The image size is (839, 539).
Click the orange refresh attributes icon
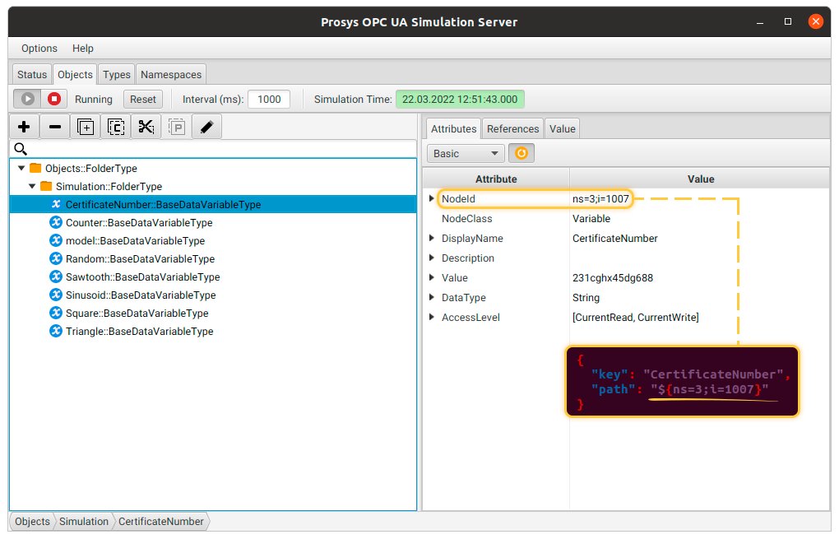click(x=521, y=154)
